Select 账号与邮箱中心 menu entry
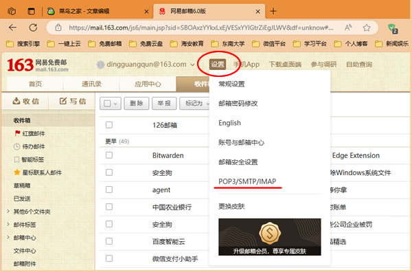The image size is (412, 272). (241, 143)
